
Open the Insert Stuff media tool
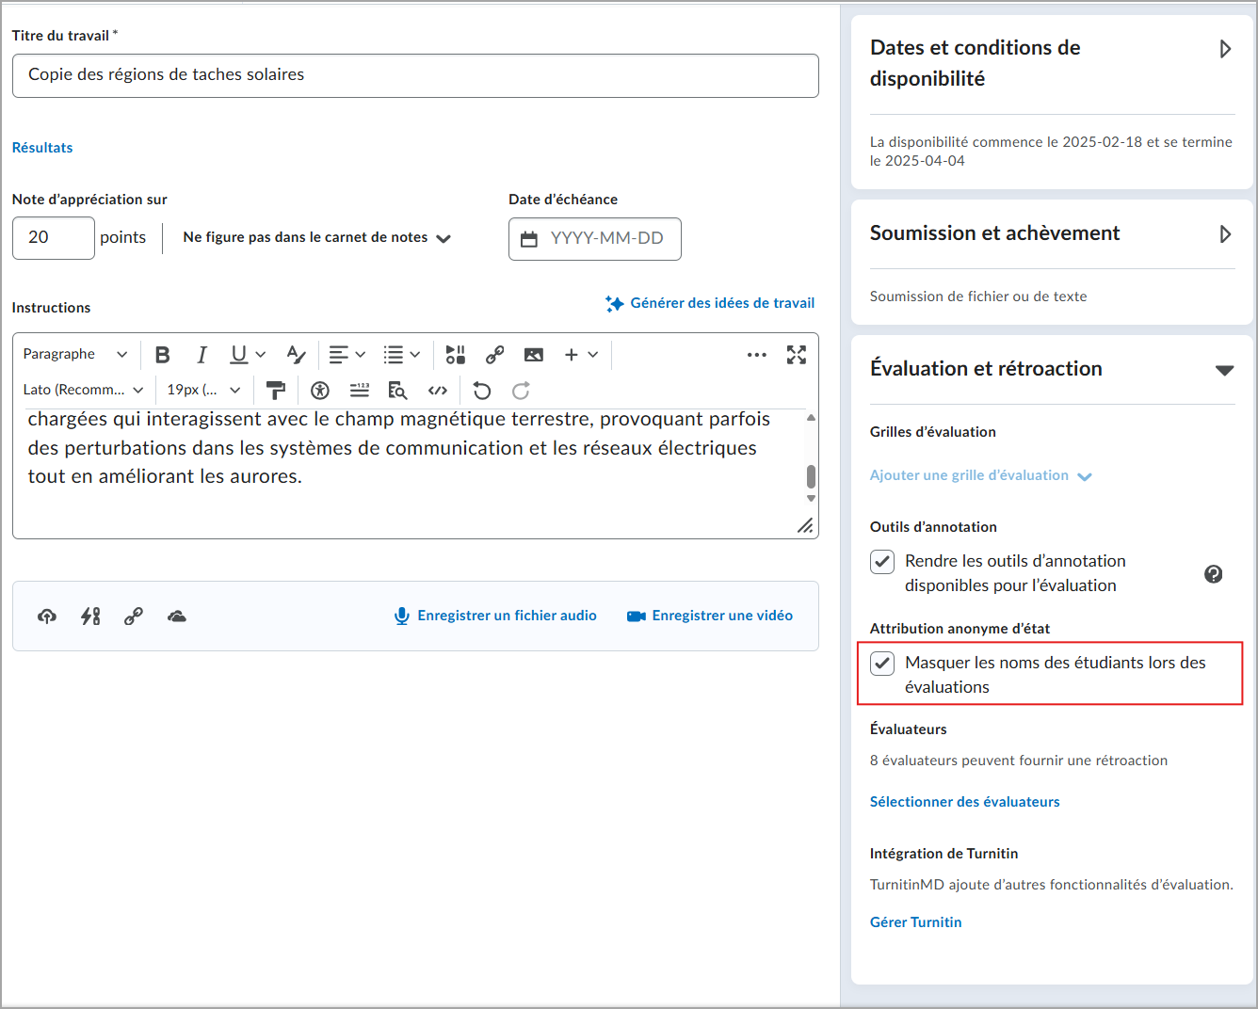[x=455, y=354]
